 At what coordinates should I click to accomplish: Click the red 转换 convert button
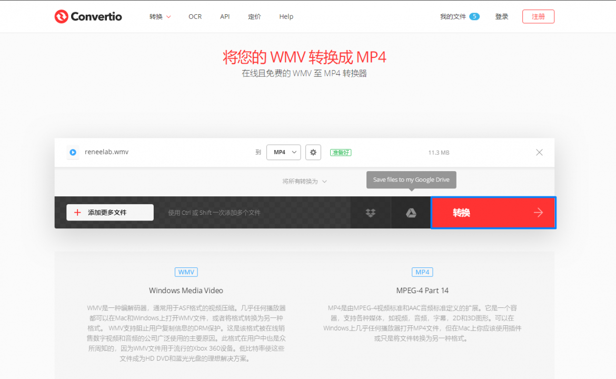pos(493,213)
